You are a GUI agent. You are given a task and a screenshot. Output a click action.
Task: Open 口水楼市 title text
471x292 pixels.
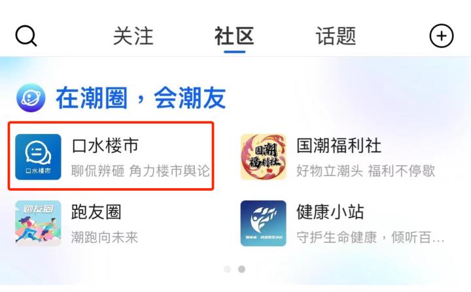[x=105, y=146]
